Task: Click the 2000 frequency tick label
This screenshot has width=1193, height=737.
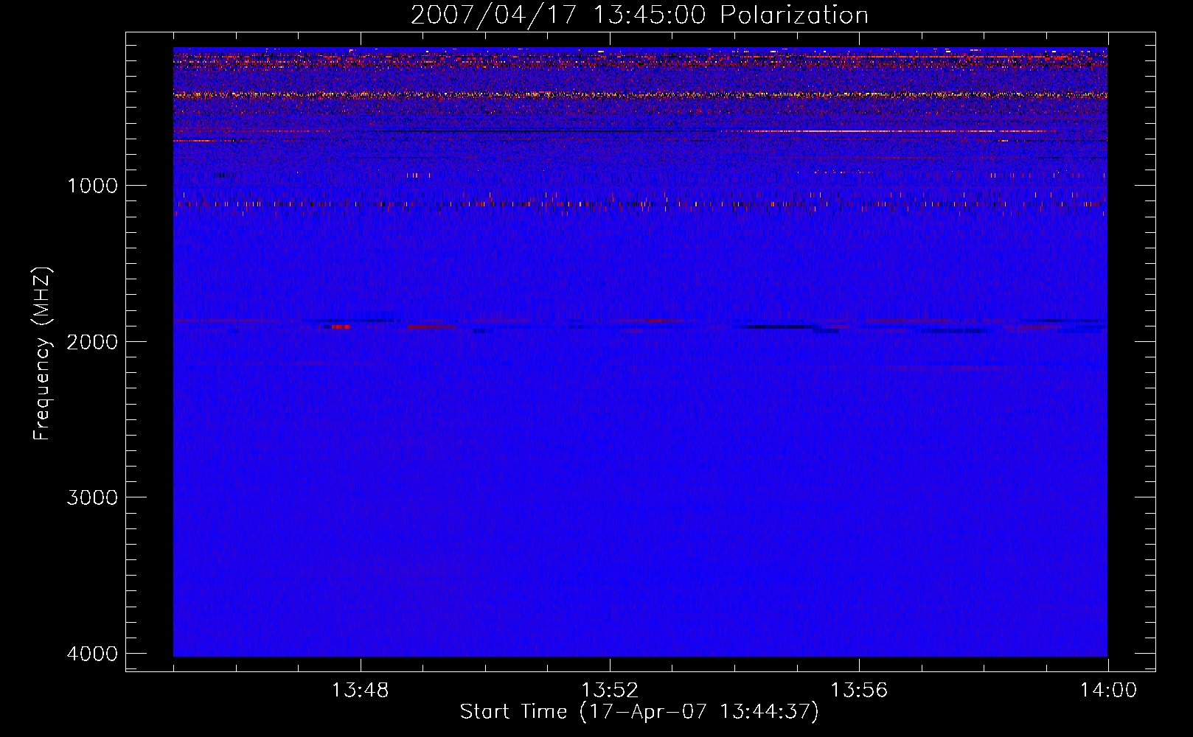Action: pos(92,342)
